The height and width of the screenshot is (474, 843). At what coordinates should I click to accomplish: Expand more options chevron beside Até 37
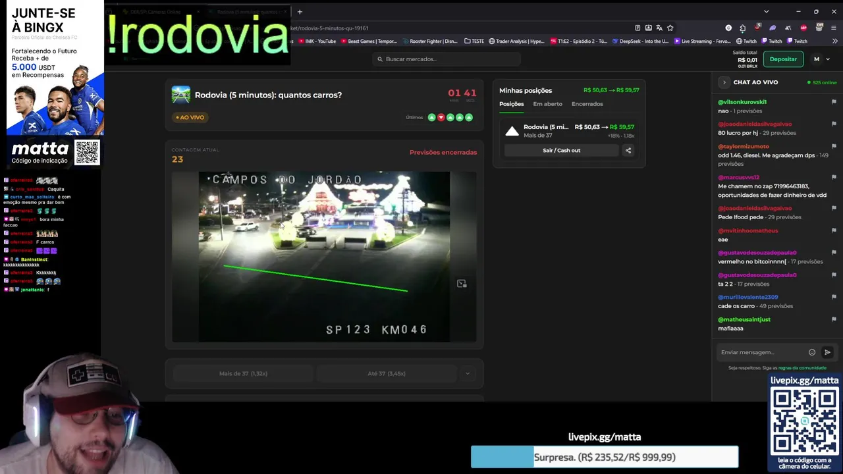click(468, 373)
